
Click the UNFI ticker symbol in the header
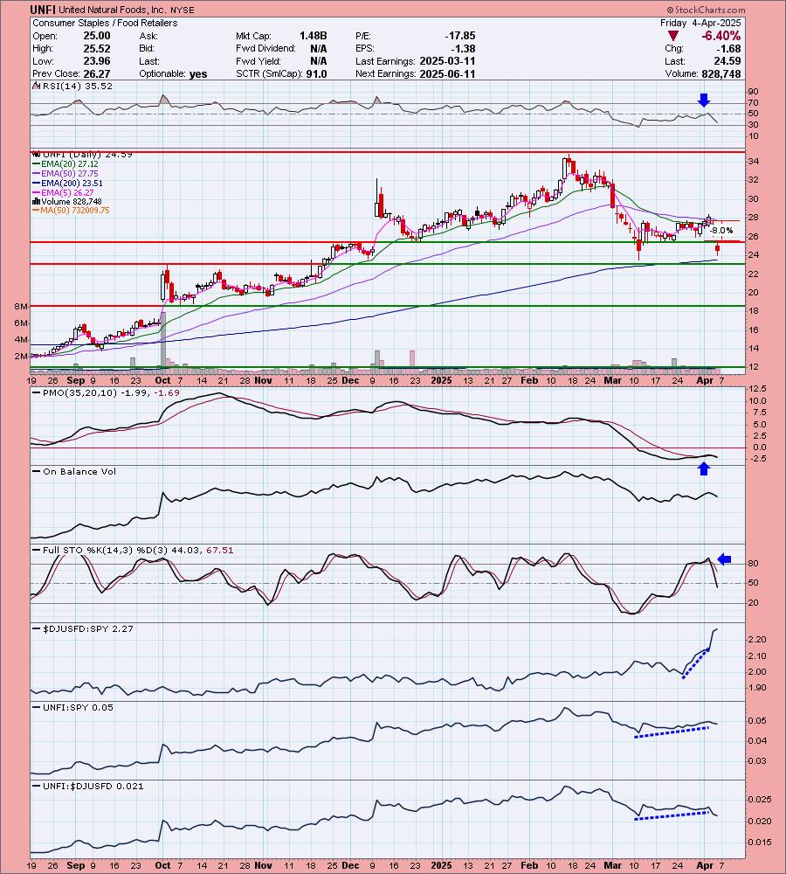[x=44, y=10]
